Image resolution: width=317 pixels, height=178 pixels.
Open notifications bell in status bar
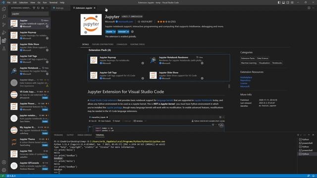pos(313,176)
